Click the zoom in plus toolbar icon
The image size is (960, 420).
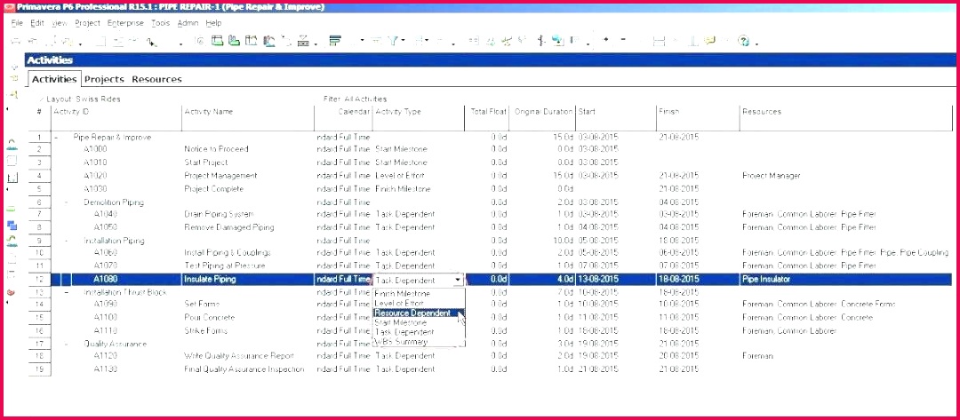click(x=605, y=41)
